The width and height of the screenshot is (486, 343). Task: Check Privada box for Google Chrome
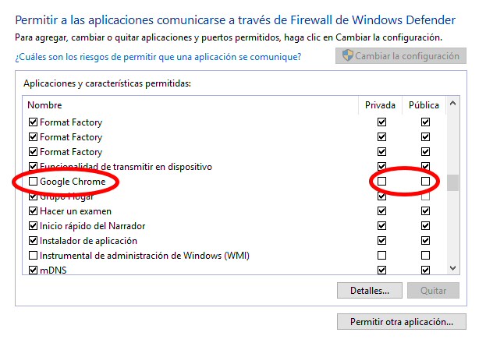tap(381, 182)
